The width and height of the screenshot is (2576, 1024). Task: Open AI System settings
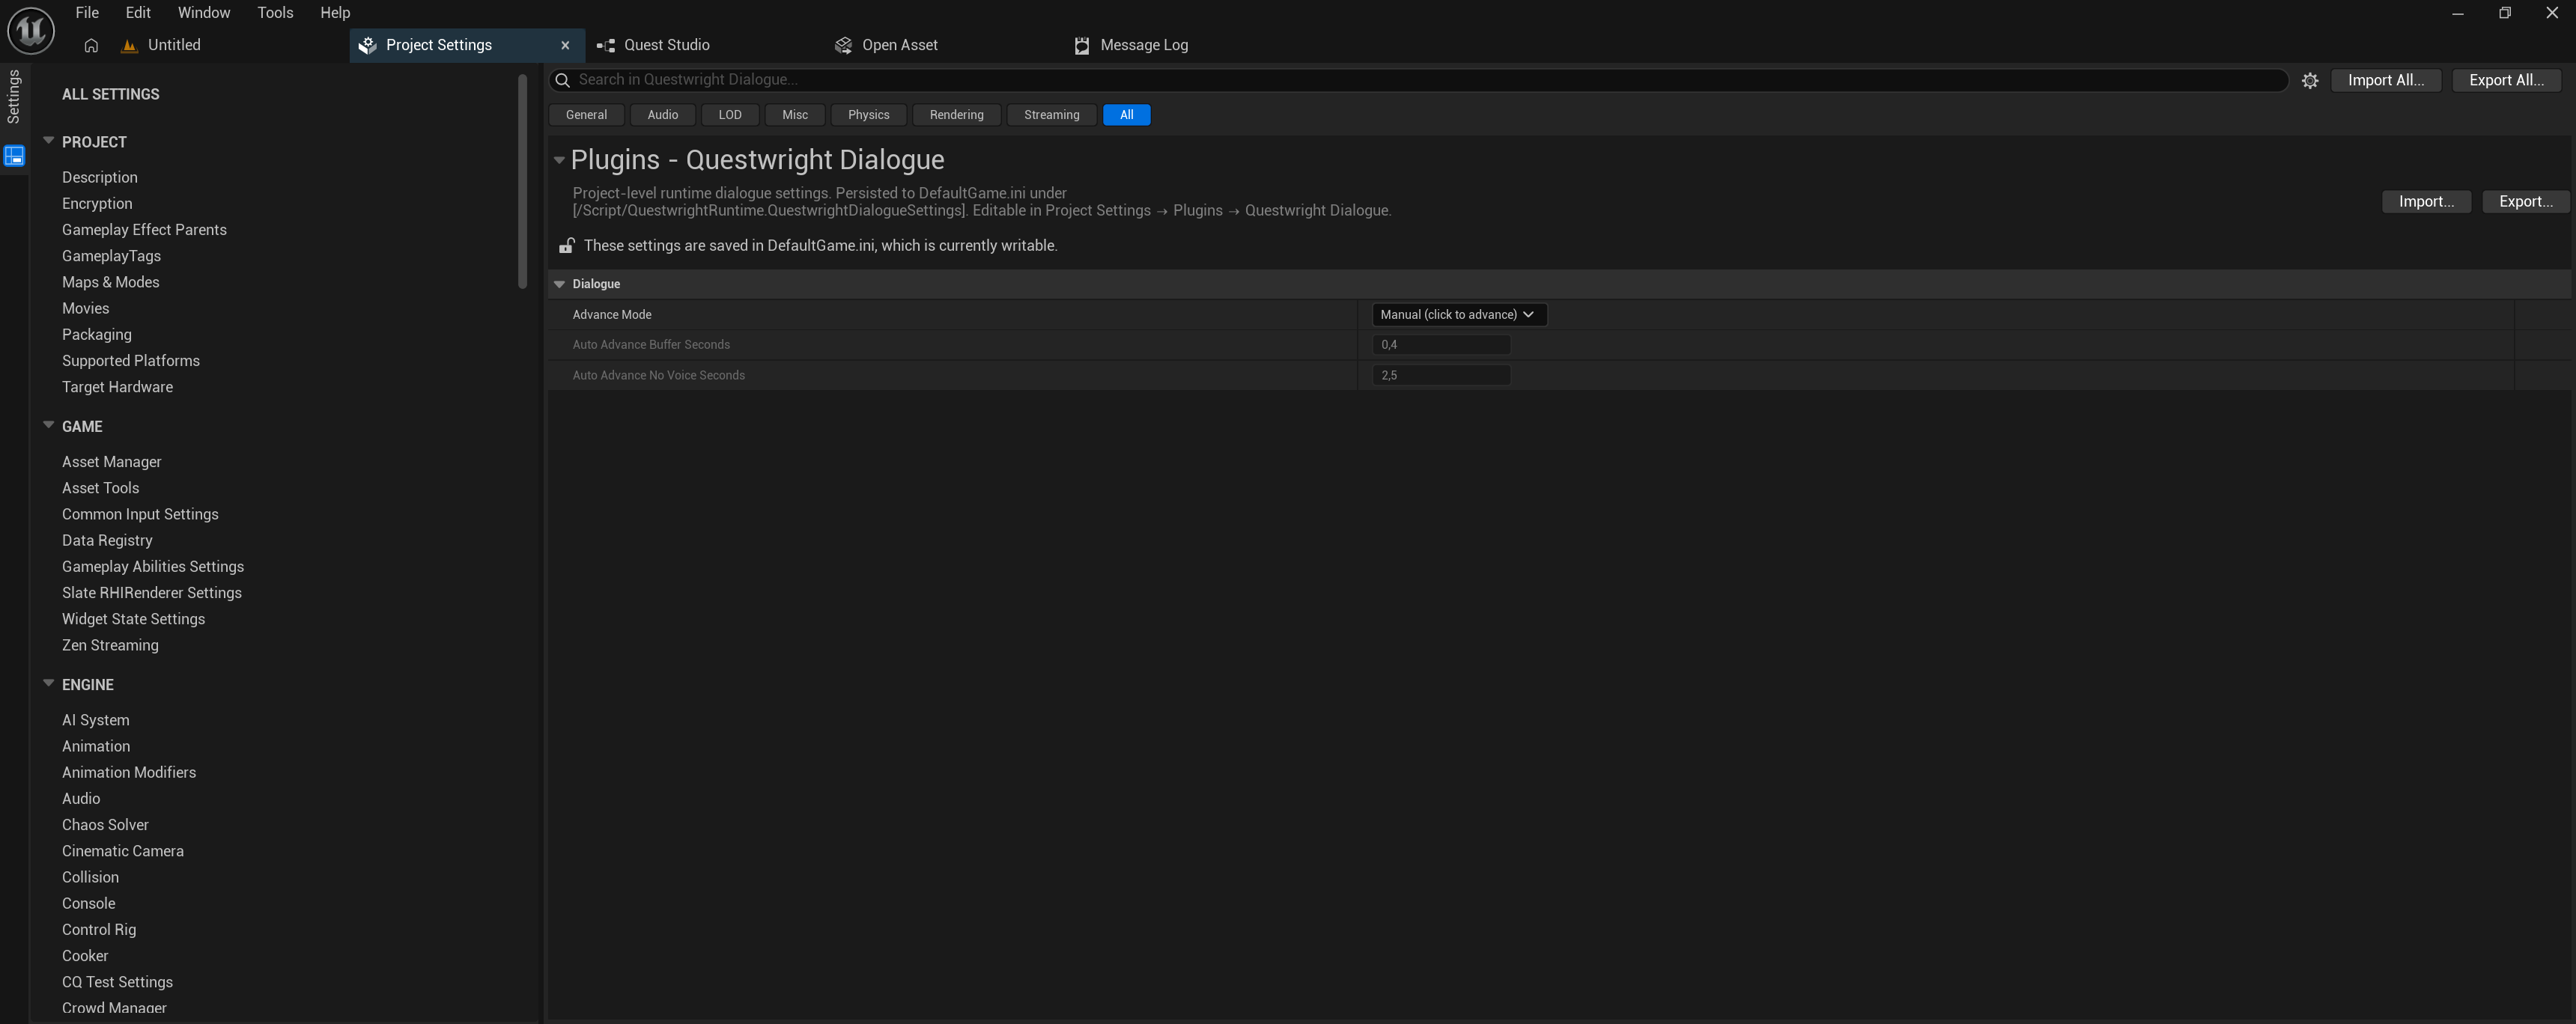tap(96, 720)
